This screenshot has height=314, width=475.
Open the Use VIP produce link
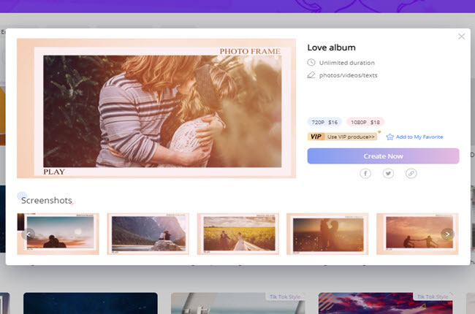click(351, 137)
